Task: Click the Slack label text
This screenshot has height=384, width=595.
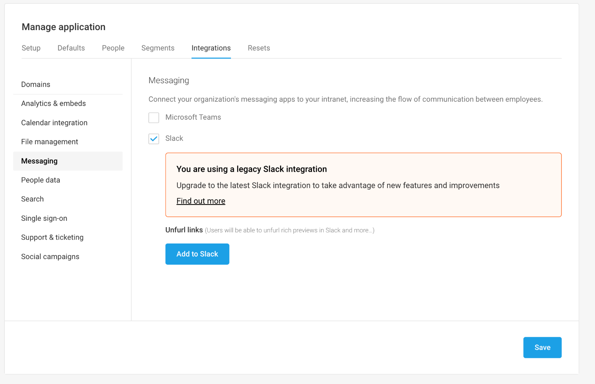Action: coord(174,138)
